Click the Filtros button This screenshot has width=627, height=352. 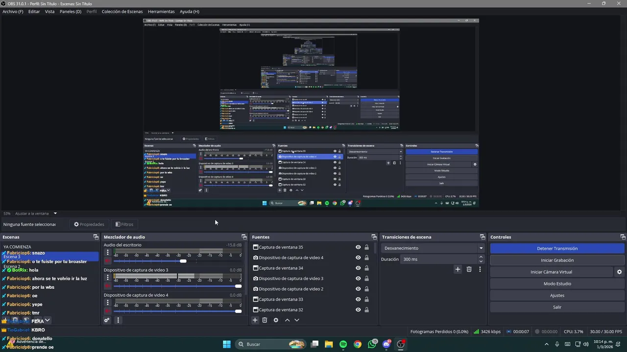click(124, 224)
